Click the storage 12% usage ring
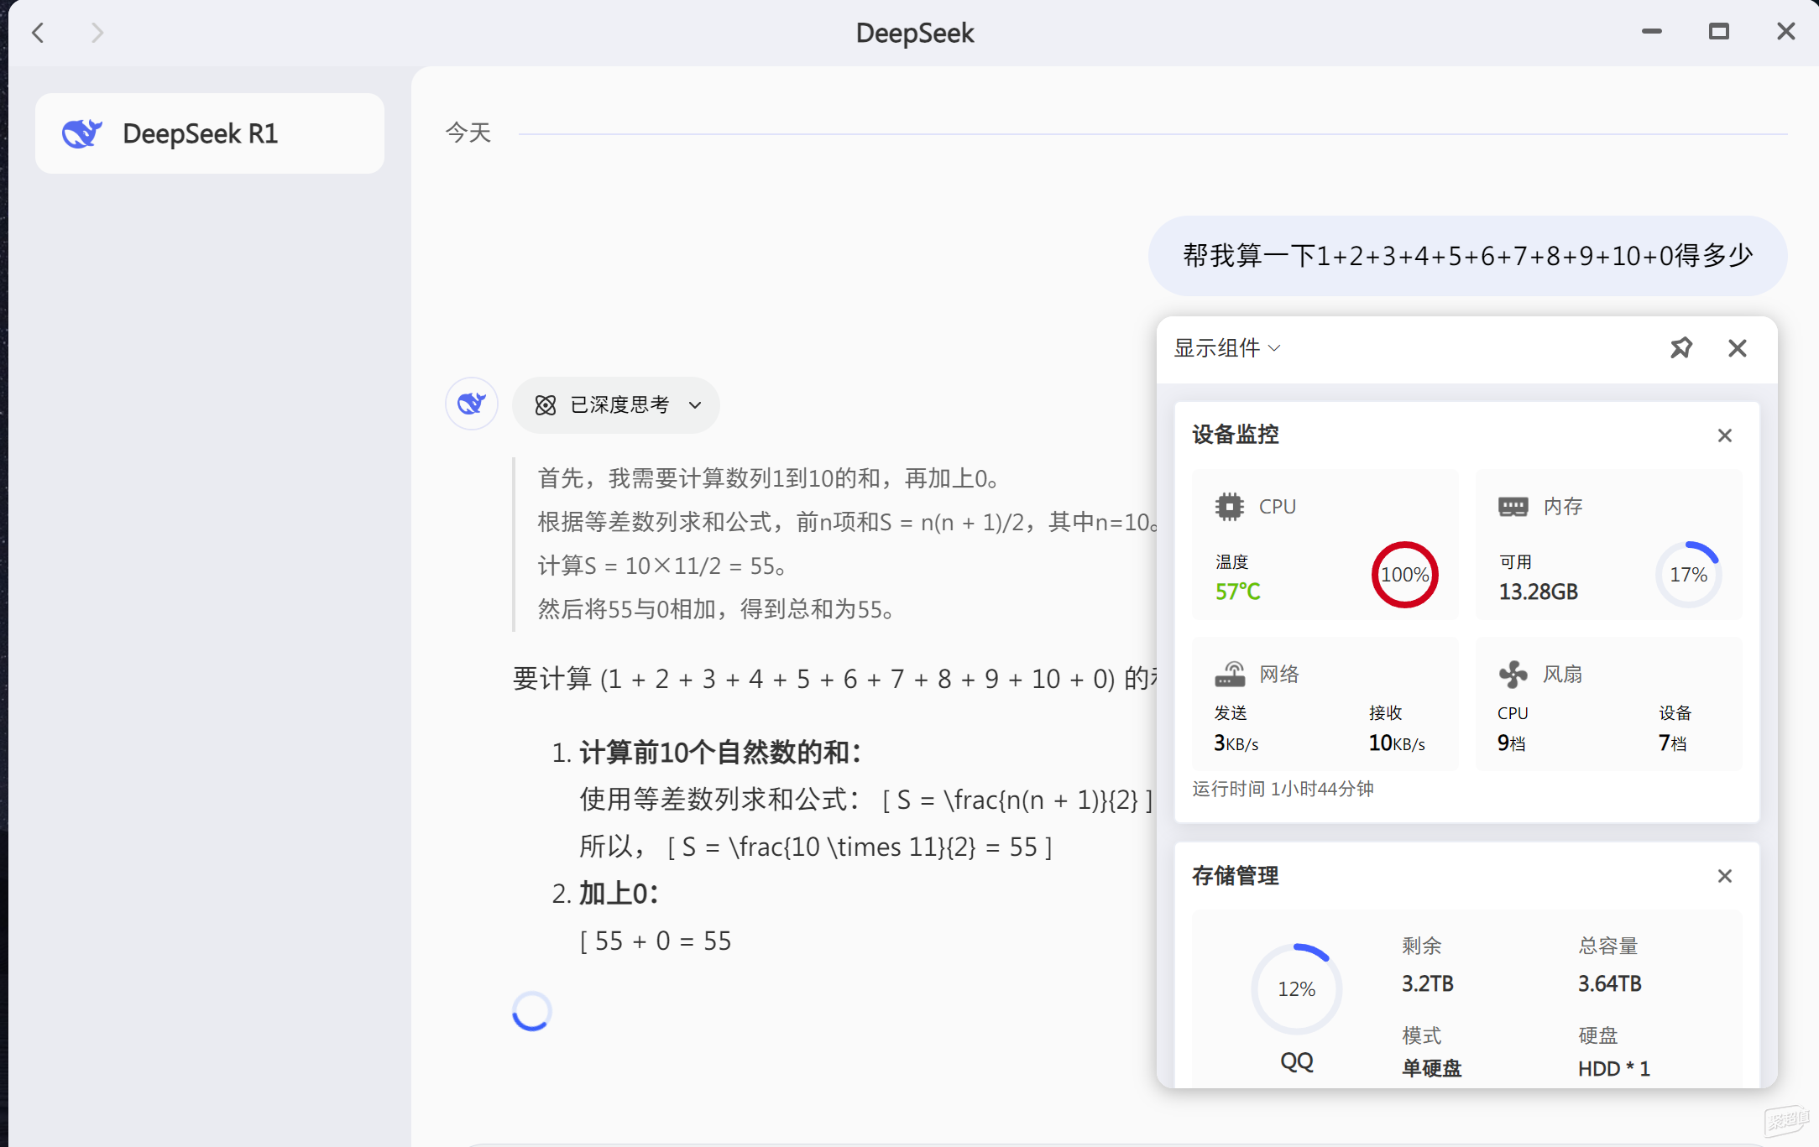Image resolution: width=1819 pixels, height=1147 pixels. coord(1297,988)
